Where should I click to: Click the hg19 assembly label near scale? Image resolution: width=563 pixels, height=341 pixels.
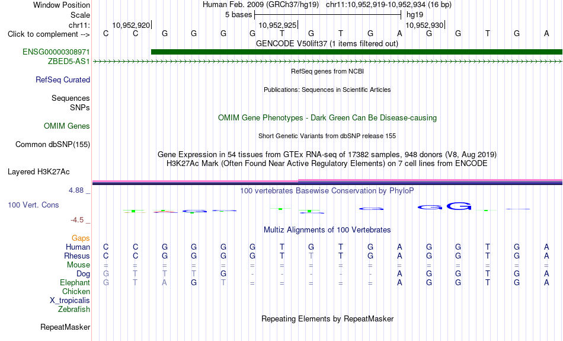(415, 15)
